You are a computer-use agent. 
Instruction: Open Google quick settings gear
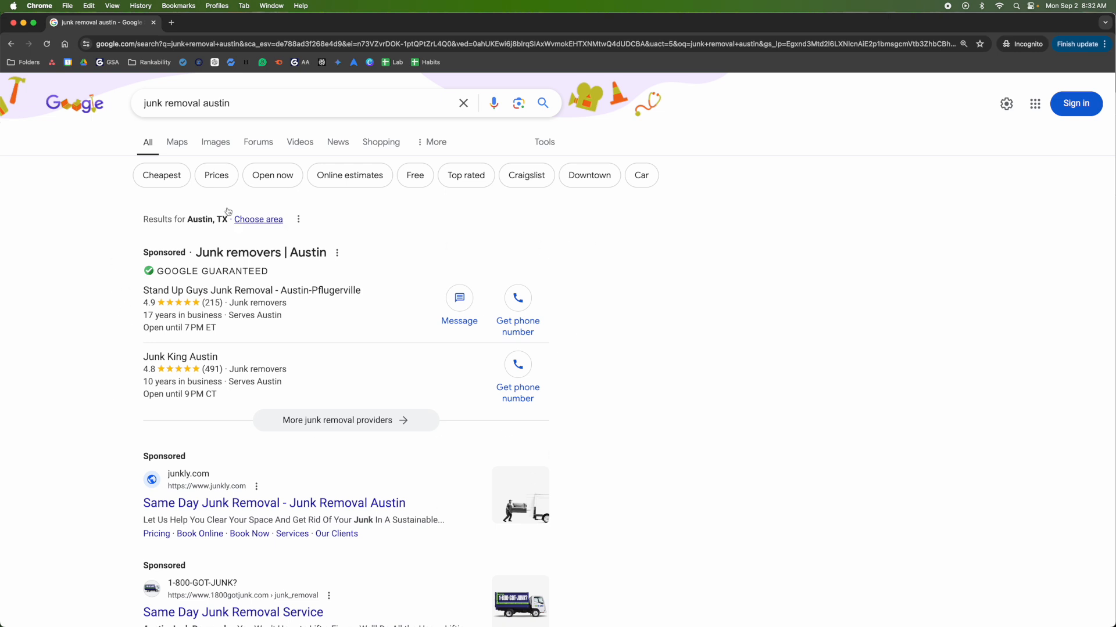click(1007, 103)
